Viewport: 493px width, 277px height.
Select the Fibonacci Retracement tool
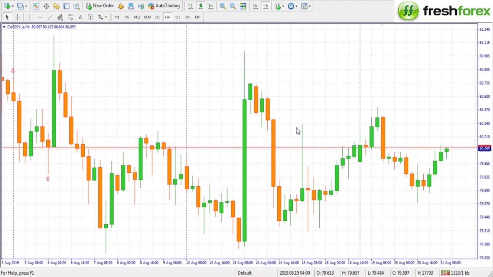70,17
